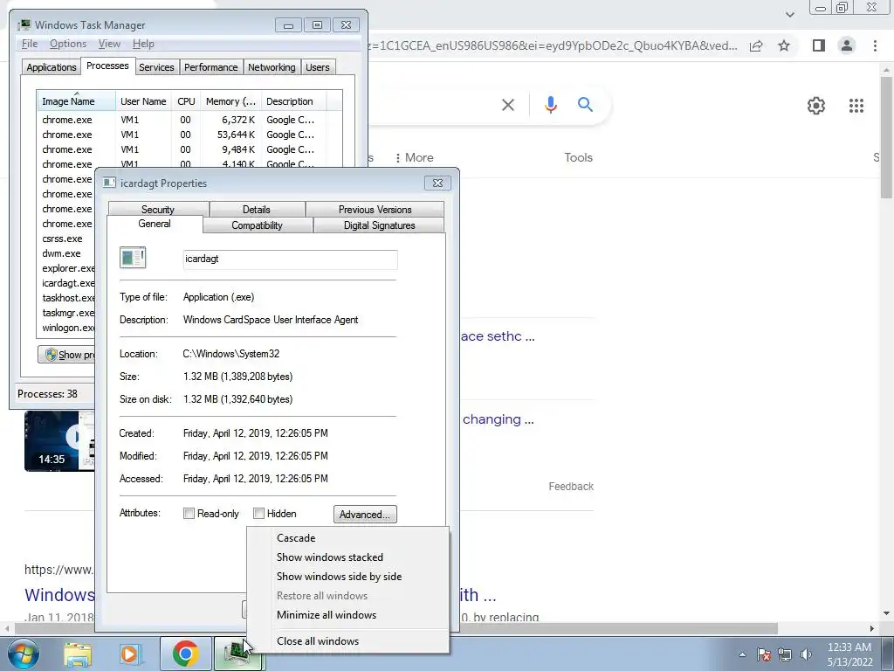The image size is (894, 671).
Task: Select the General tab in Properties
Action: pos(155,224)
